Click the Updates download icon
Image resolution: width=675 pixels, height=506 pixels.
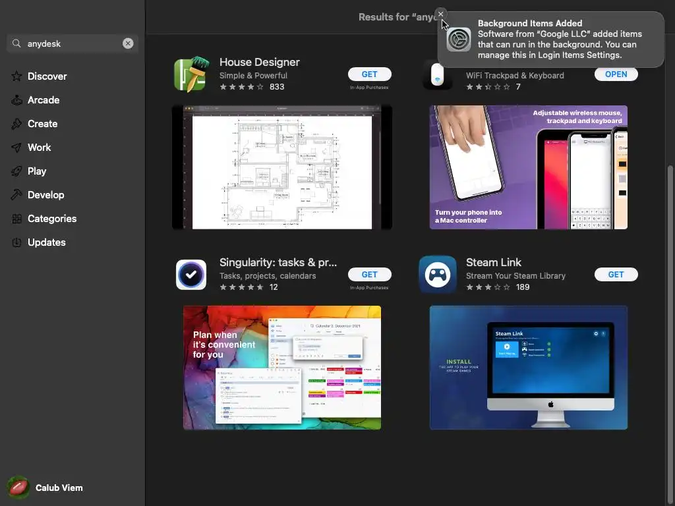(16, 242)
